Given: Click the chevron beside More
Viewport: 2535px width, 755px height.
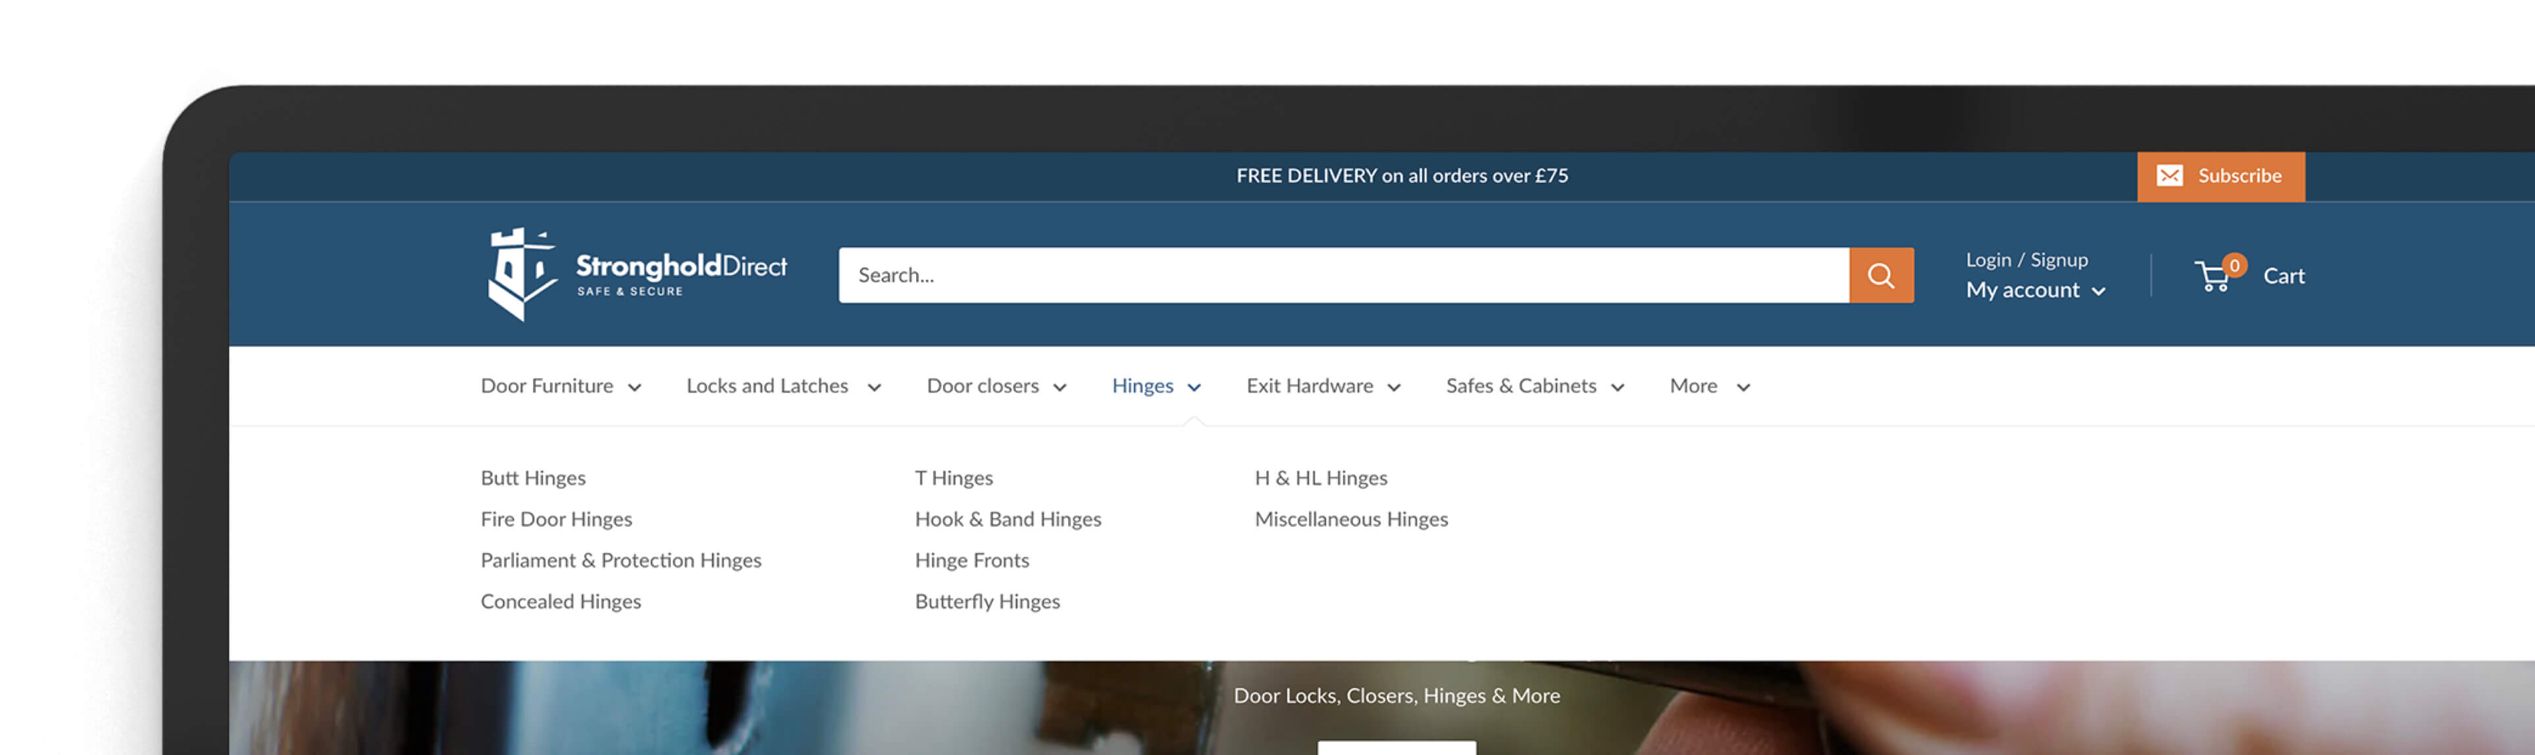Looking at the screenshot, I should tap(1743, 388).
